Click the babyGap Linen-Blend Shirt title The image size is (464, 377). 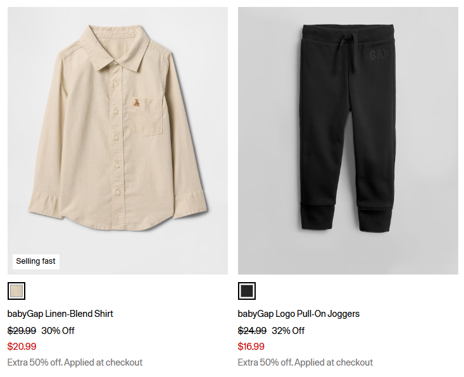(x=60, y=314)
